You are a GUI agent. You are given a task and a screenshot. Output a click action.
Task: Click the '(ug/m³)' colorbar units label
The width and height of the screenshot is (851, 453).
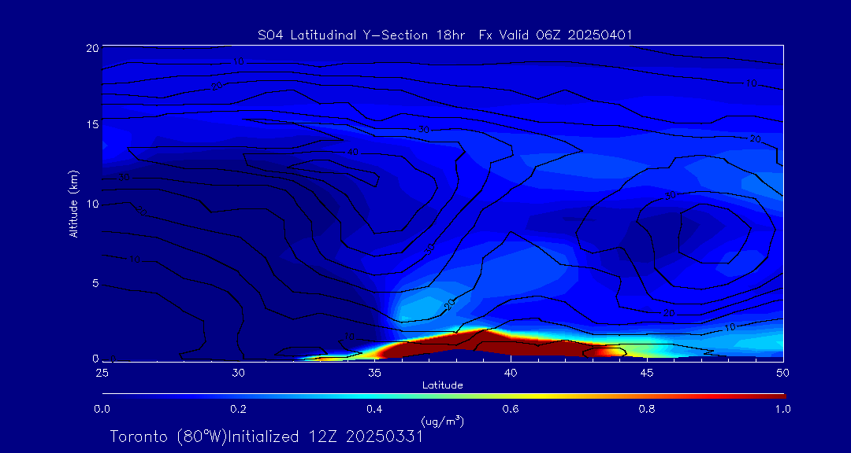point(442,420)
